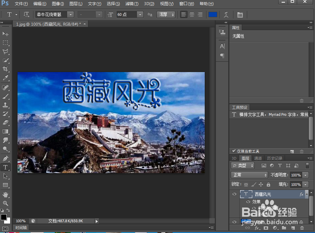Open the 文件(F) menu

coord(21,4)
